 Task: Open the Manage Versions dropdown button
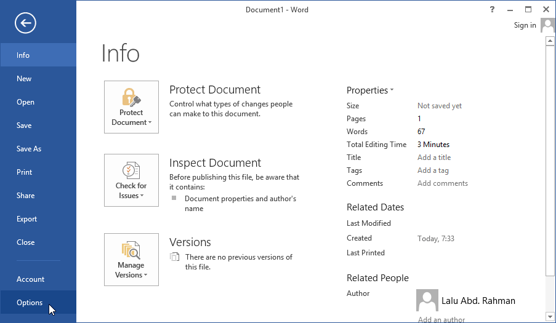(x=131, y=260)
